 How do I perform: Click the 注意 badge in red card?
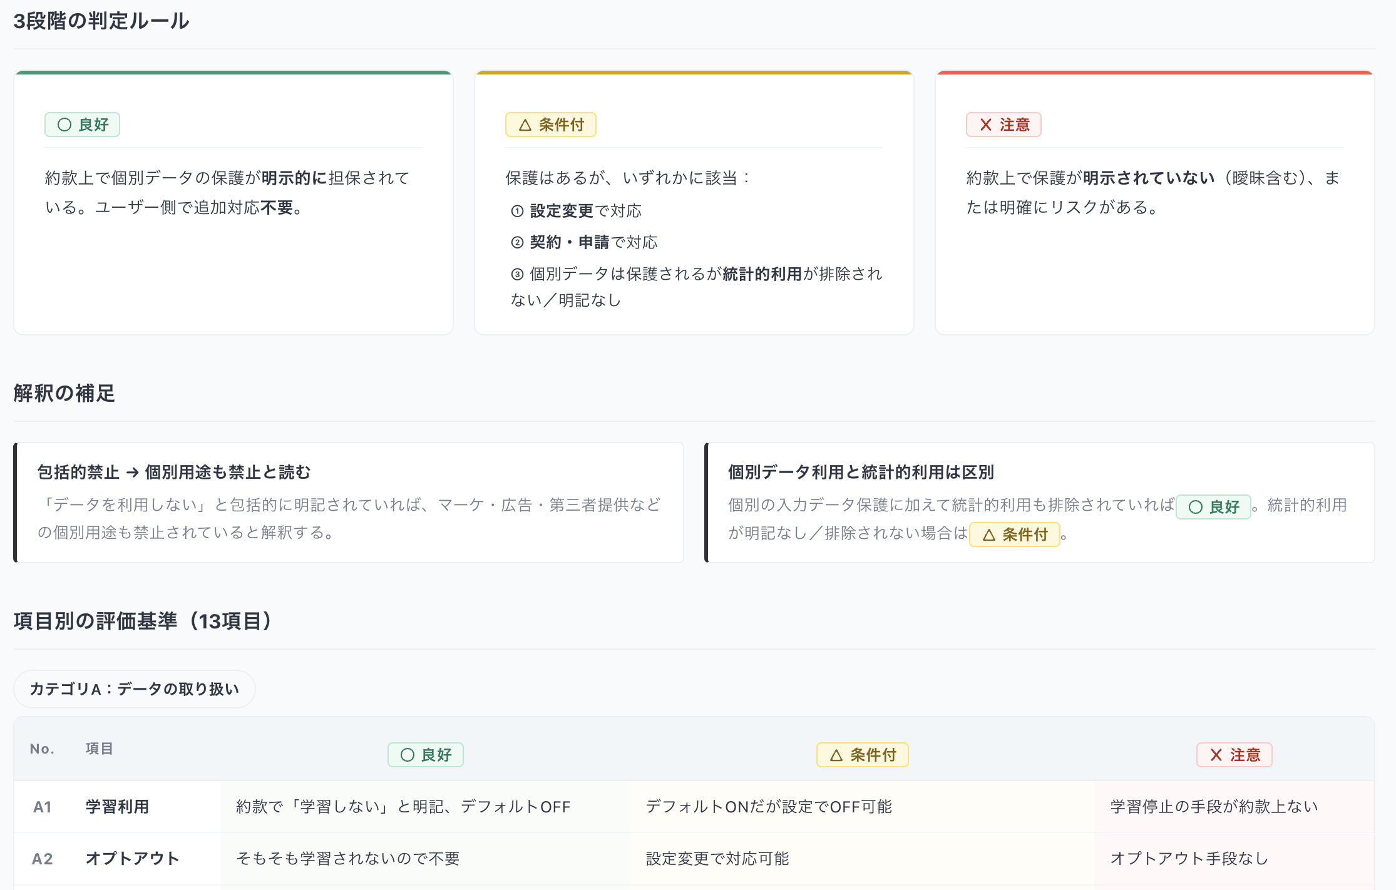(1003, 125)
